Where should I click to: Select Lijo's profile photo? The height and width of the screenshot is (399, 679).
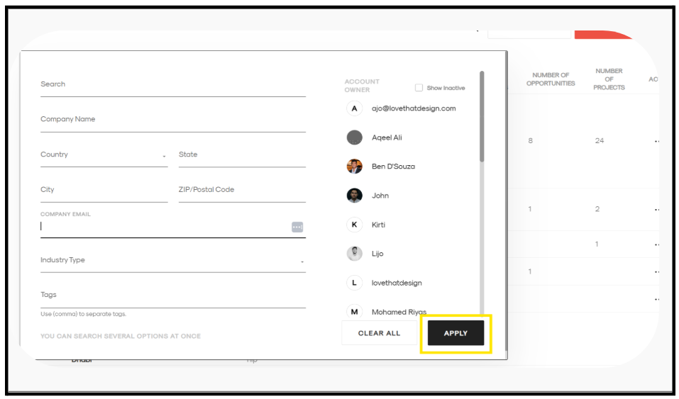[354, 254]
